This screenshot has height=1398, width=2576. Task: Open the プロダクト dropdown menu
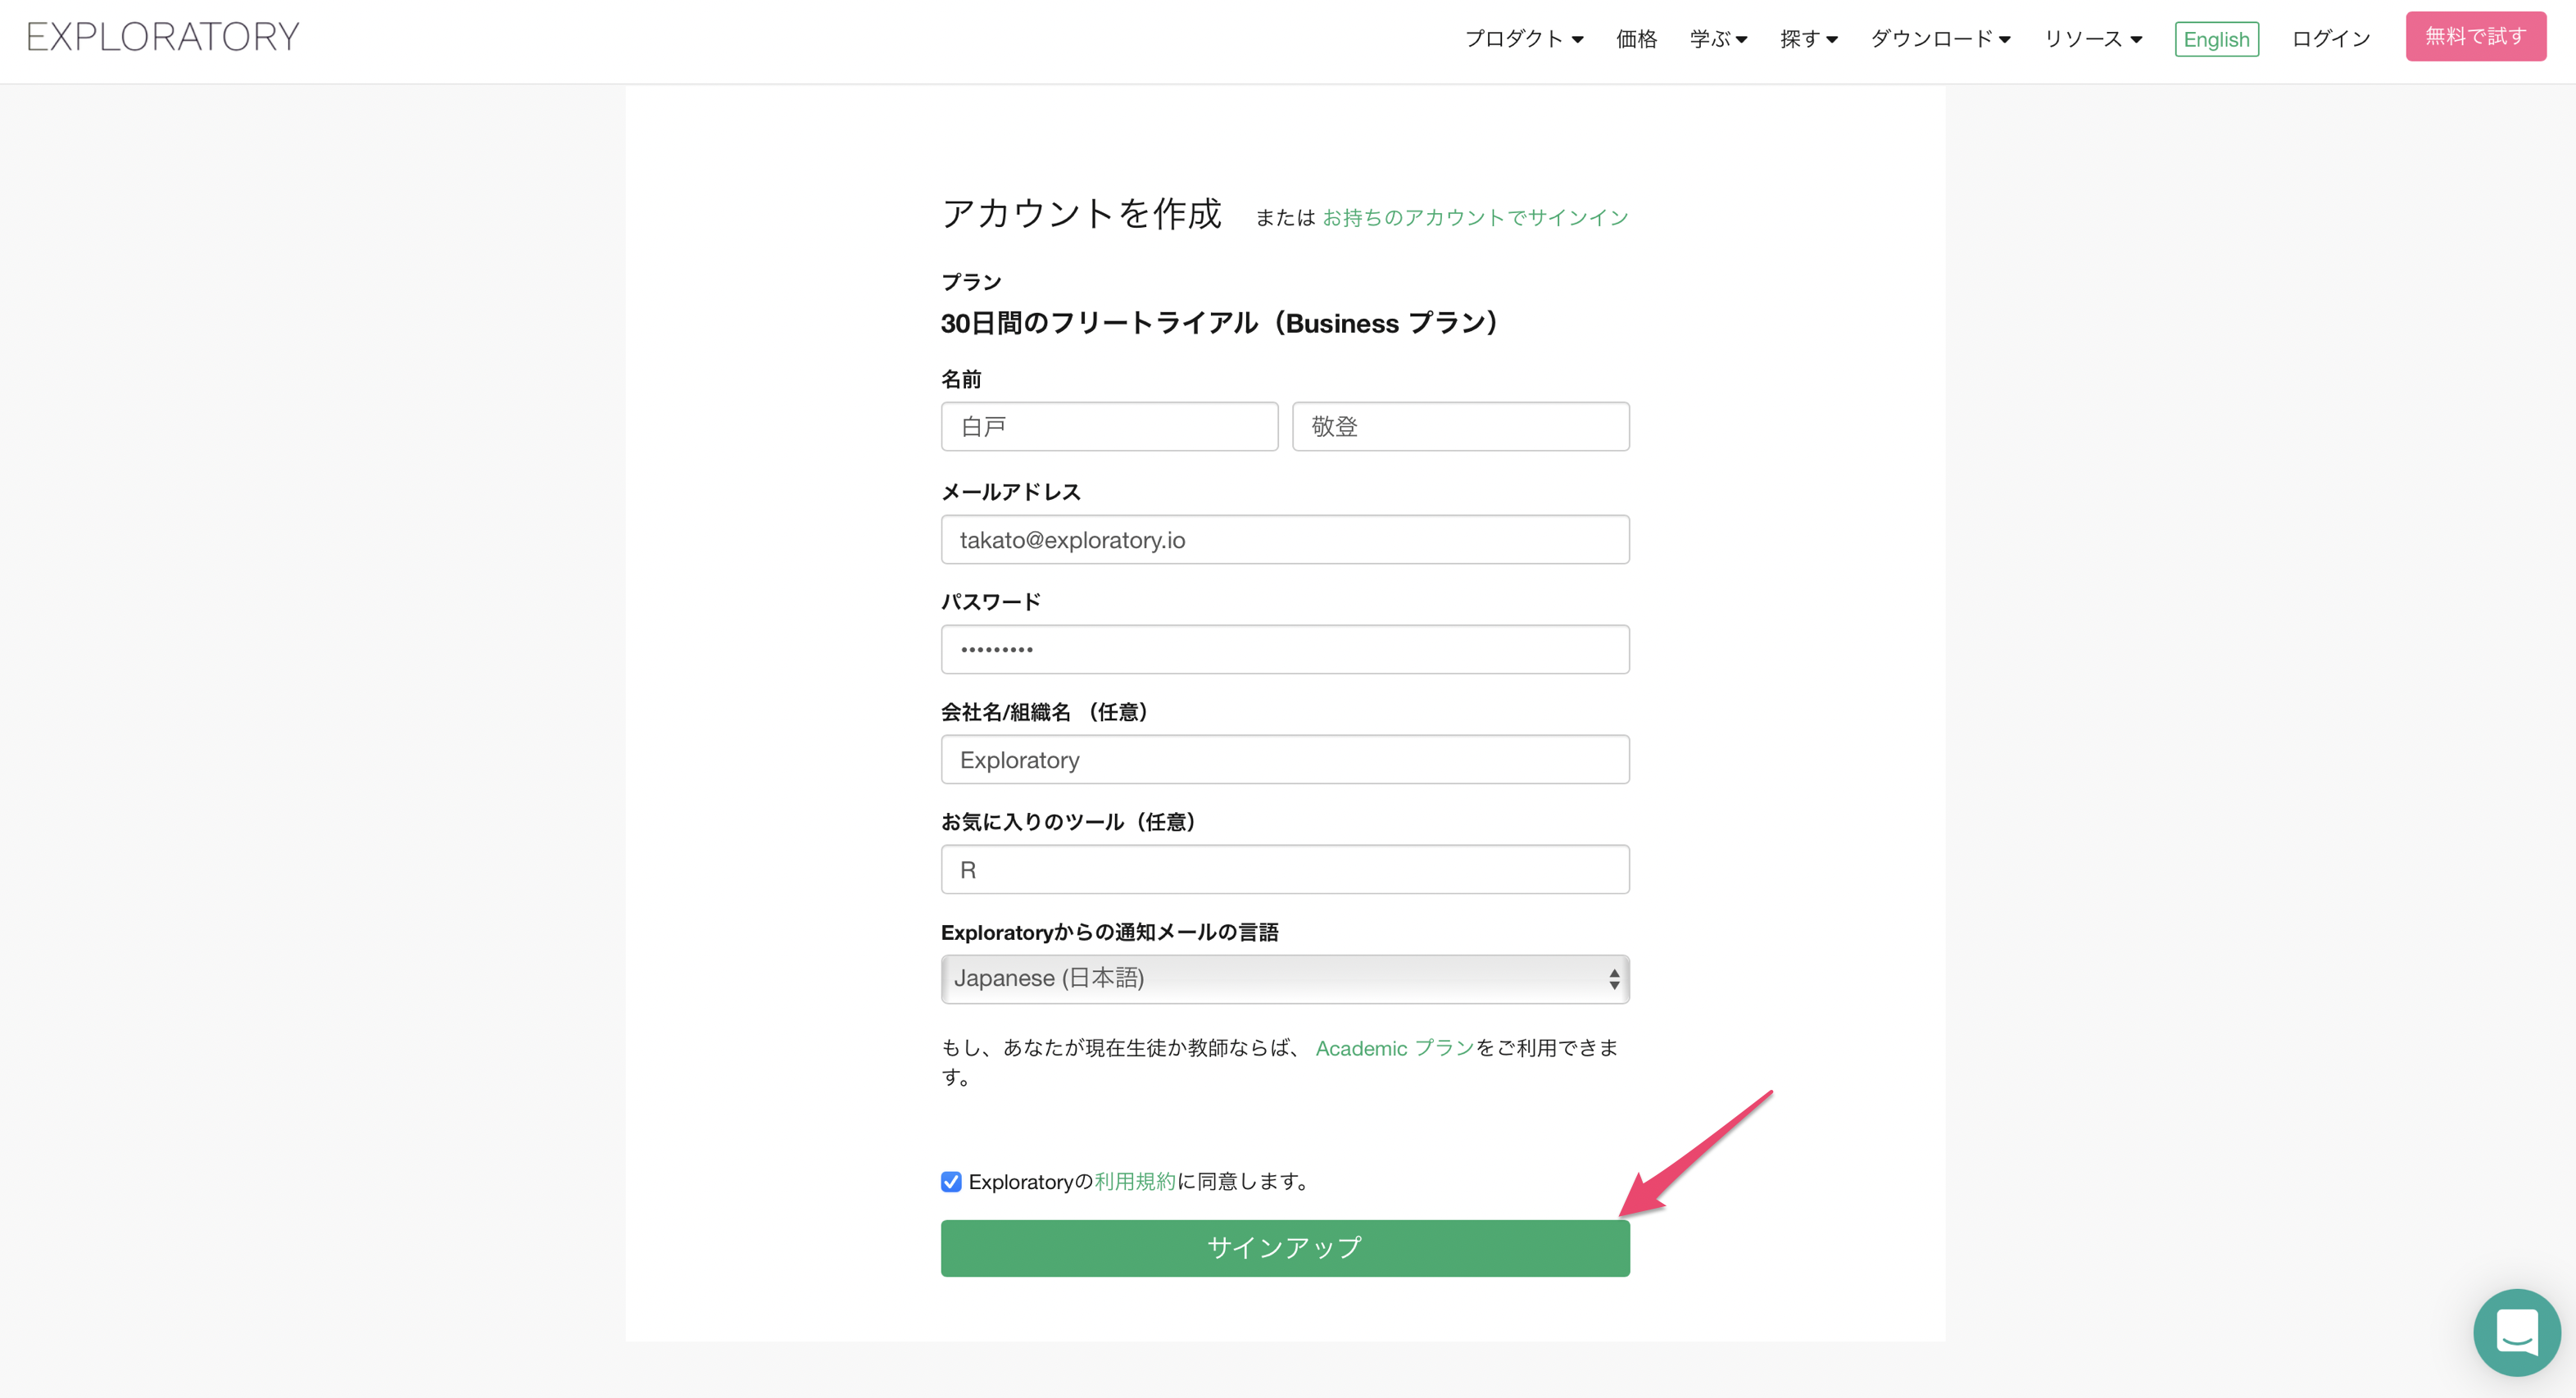[1524, 39]
